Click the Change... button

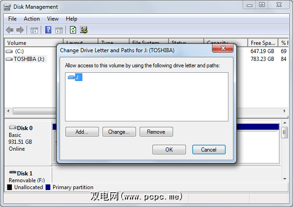[x=119, y=132]
